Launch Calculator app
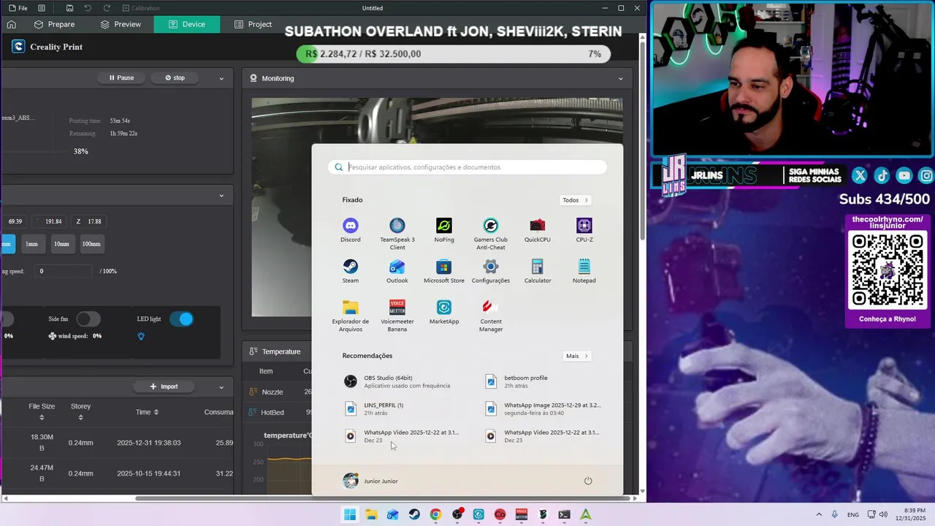This screenshot has width=935, height=526. click(x=538, y=271)
